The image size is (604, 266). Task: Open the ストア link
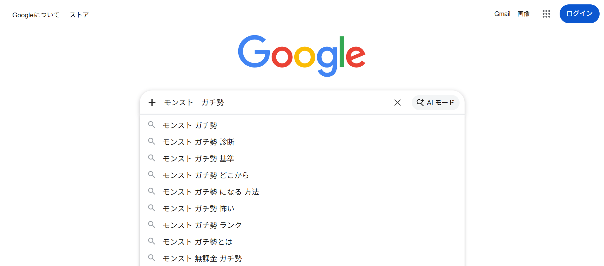(79, 15)
